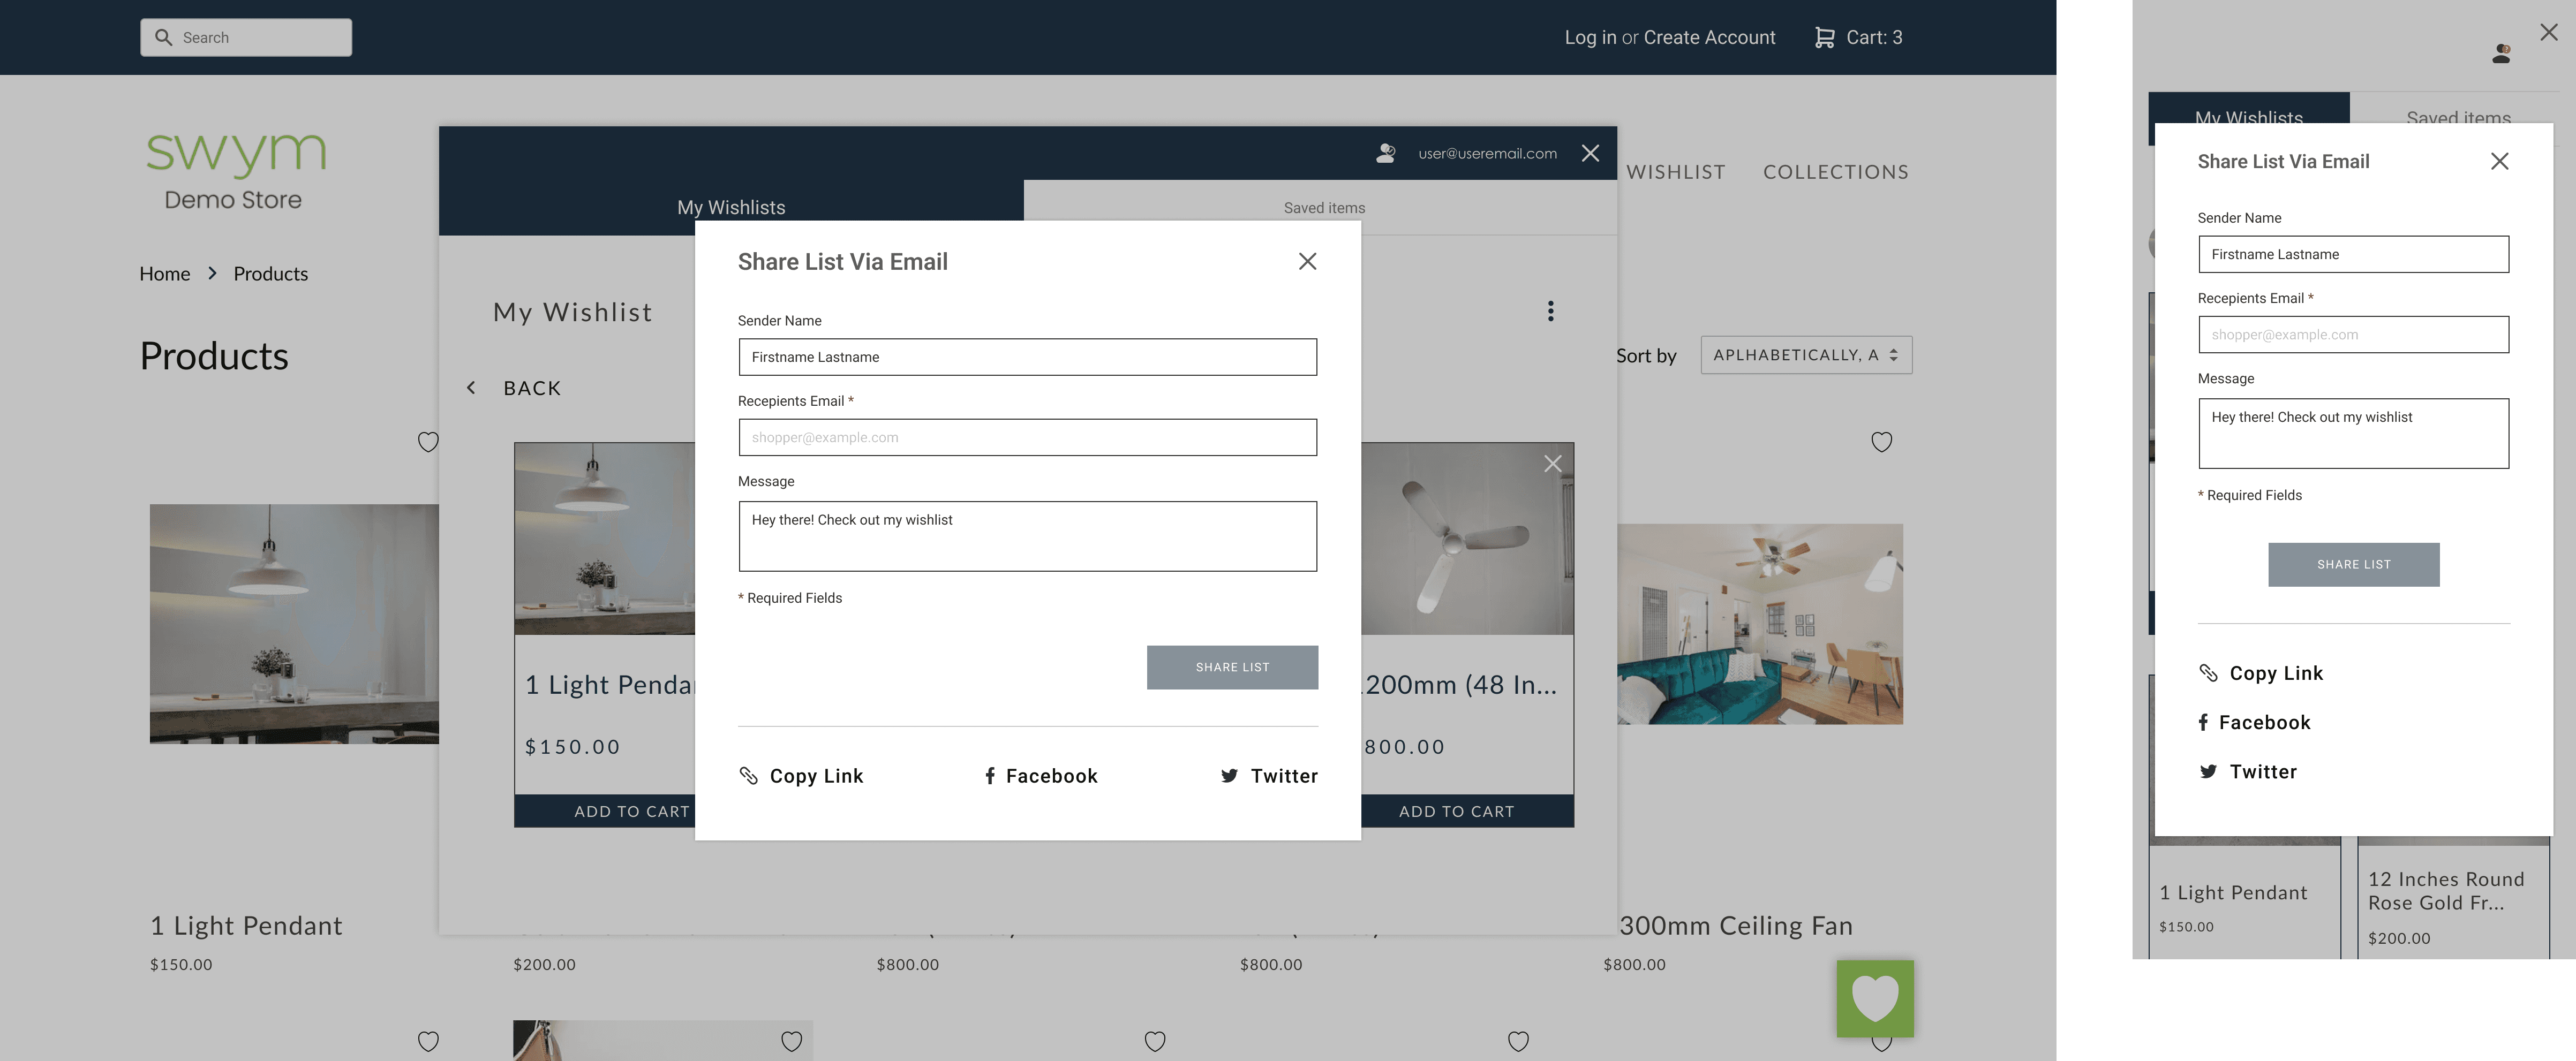The image size is (2576, 1061).
Task: Click the chain link icon in desktop dialog
Action: tap(748, 776)
